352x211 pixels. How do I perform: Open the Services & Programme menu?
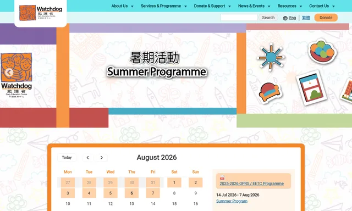[161, 6]
